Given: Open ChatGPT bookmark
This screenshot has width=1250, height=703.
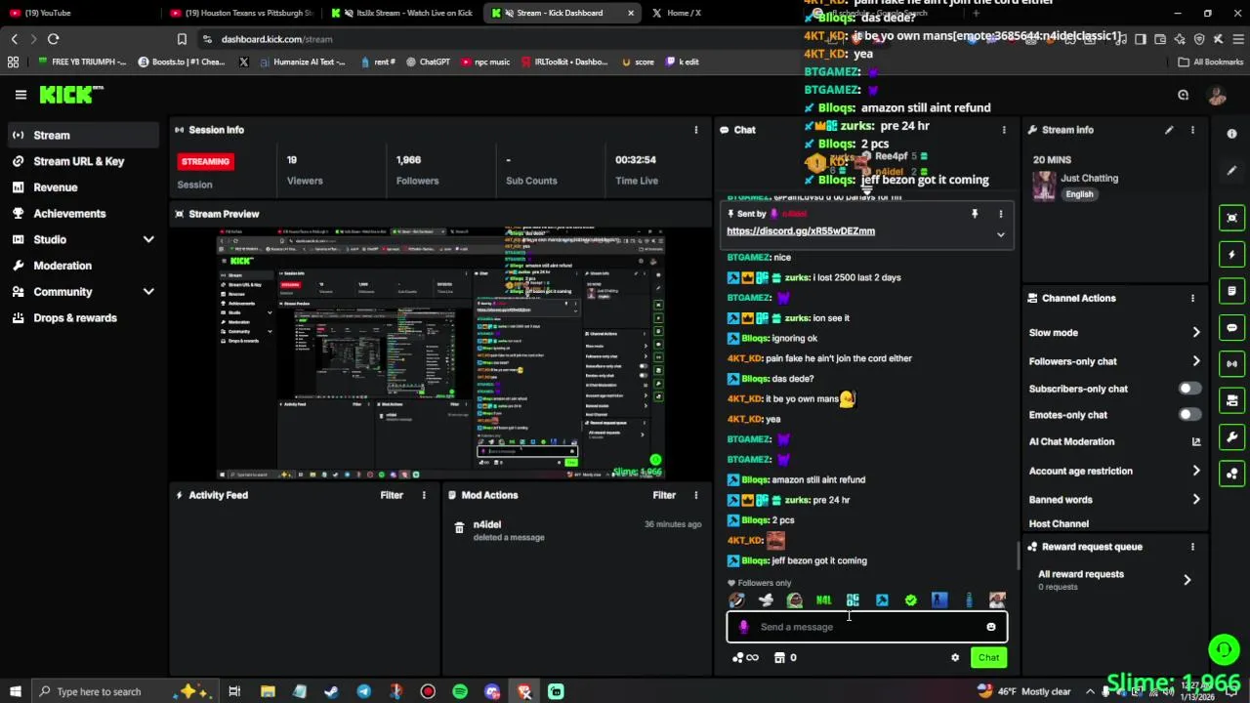Looking at the screenshot, I should pos(428,62).
